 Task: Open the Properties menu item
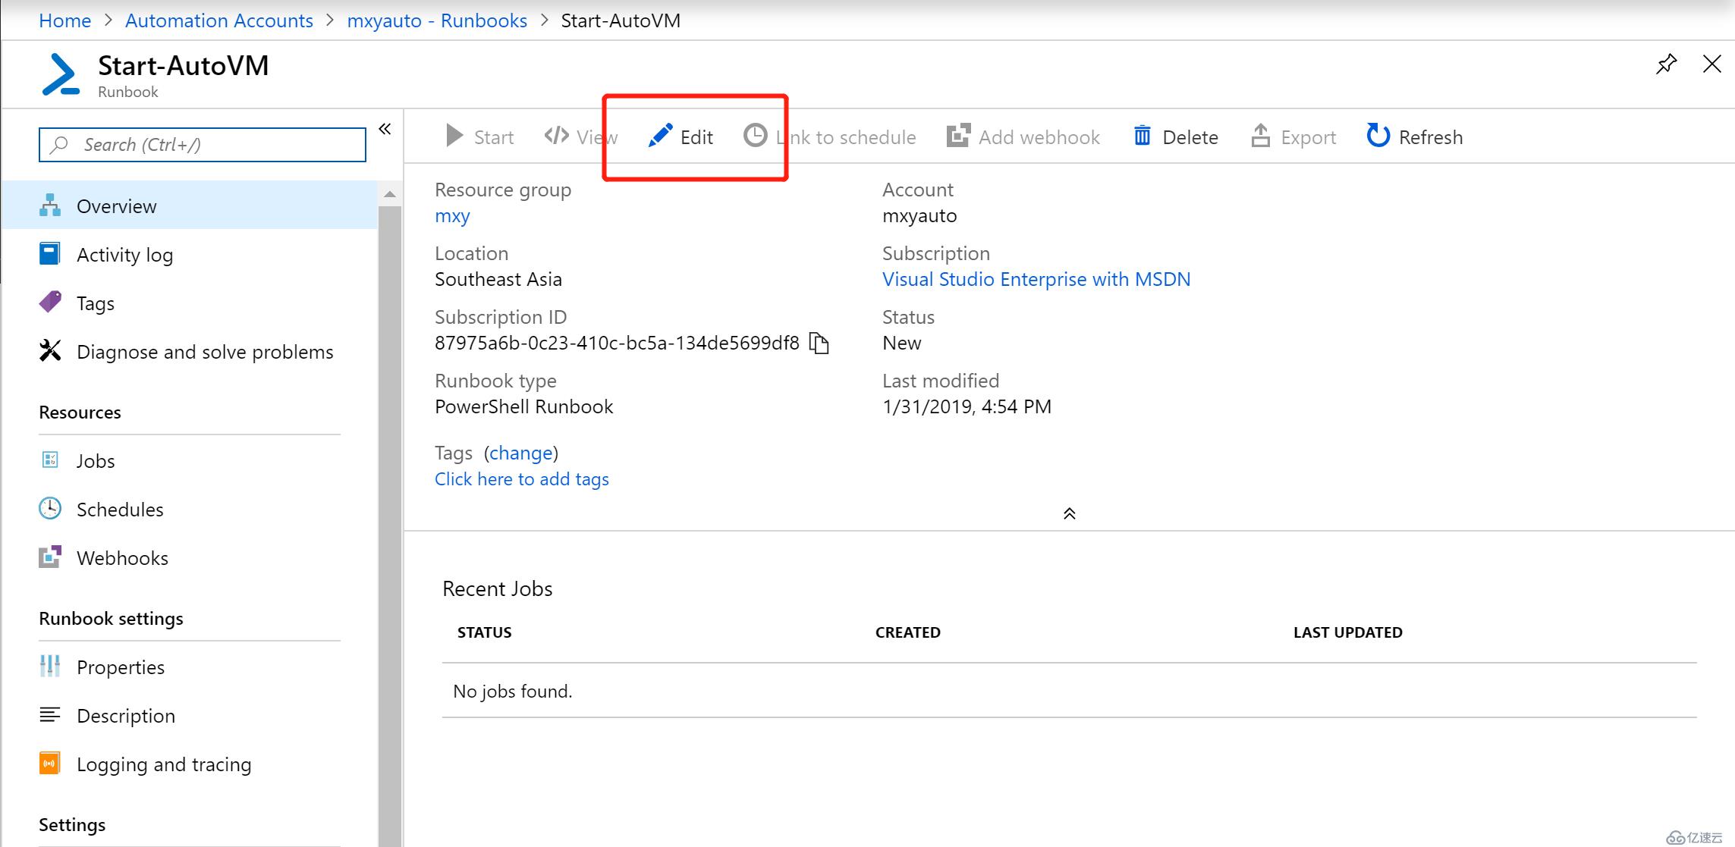click(x=190, y=667)
